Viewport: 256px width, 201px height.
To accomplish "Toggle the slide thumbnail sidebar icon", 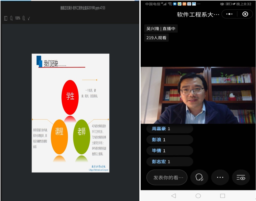I will tap(6, 18).
